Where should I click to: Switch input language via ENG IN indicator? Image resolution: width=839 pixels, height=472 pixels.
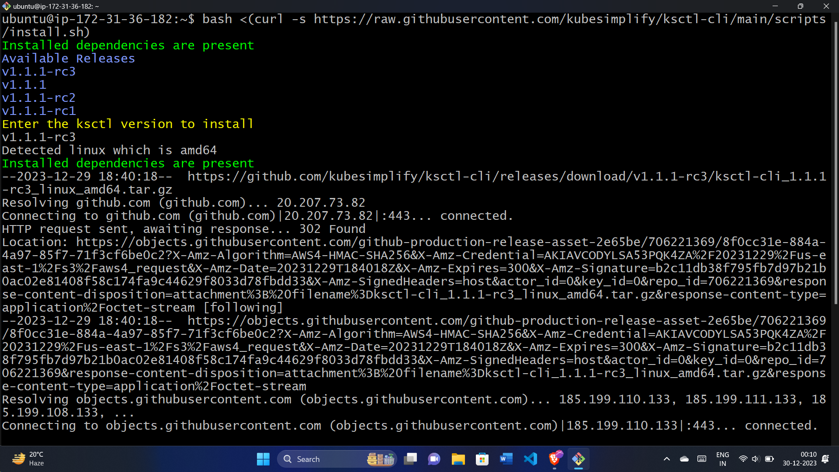(x=723, y=459)
